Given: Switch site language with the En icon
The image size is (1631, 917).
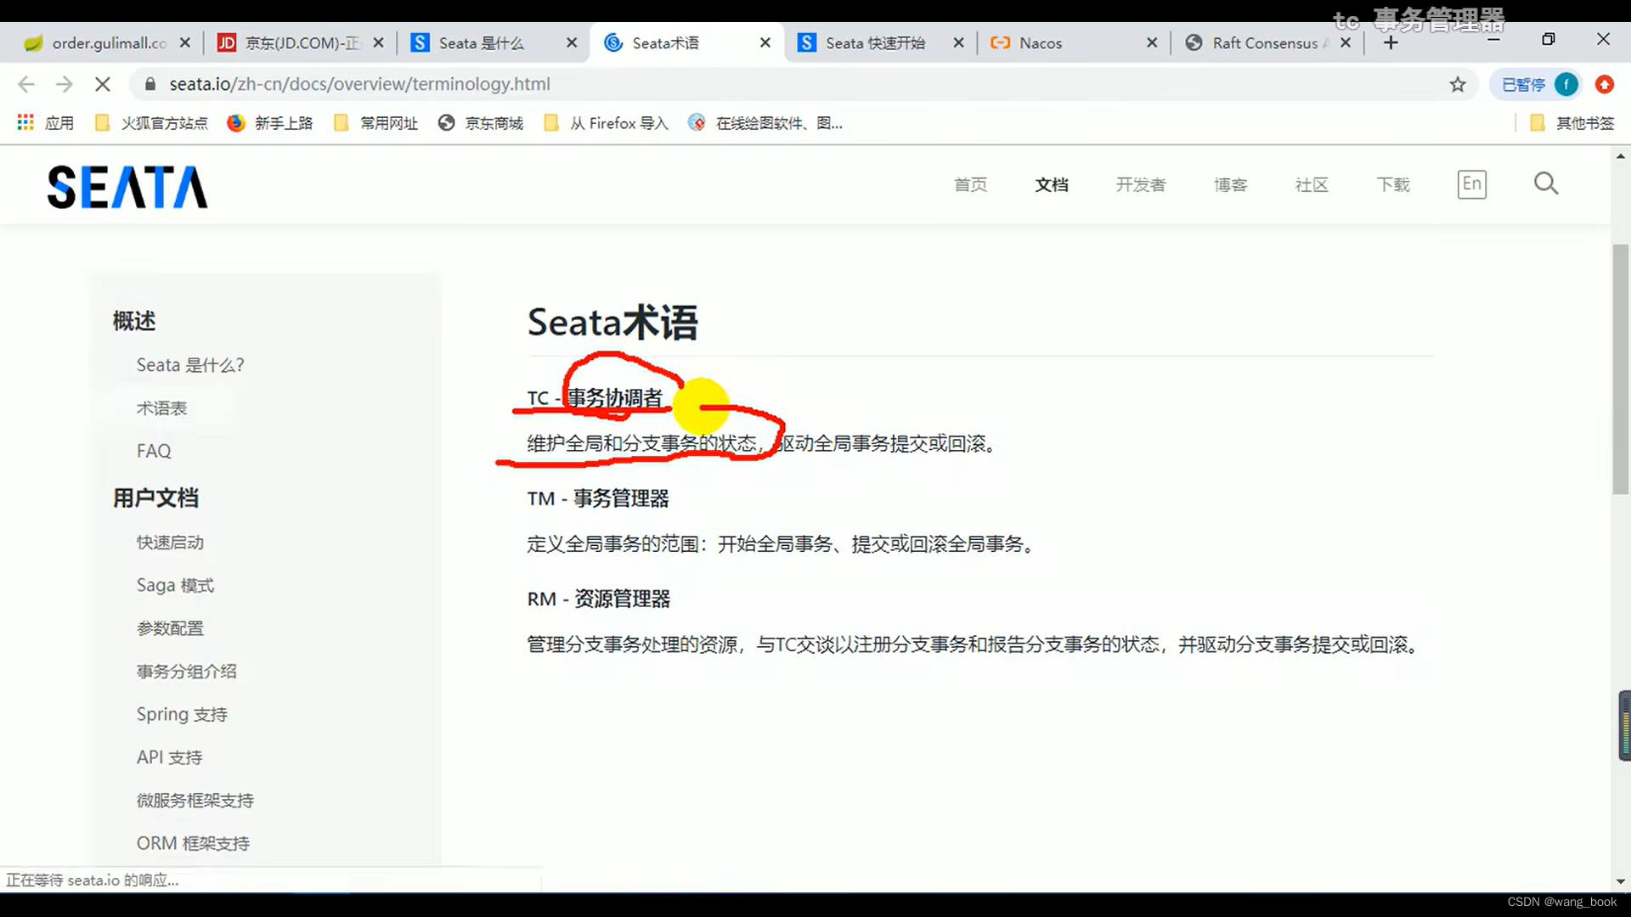Looking at the screenshot, I should coord(1472,184).
